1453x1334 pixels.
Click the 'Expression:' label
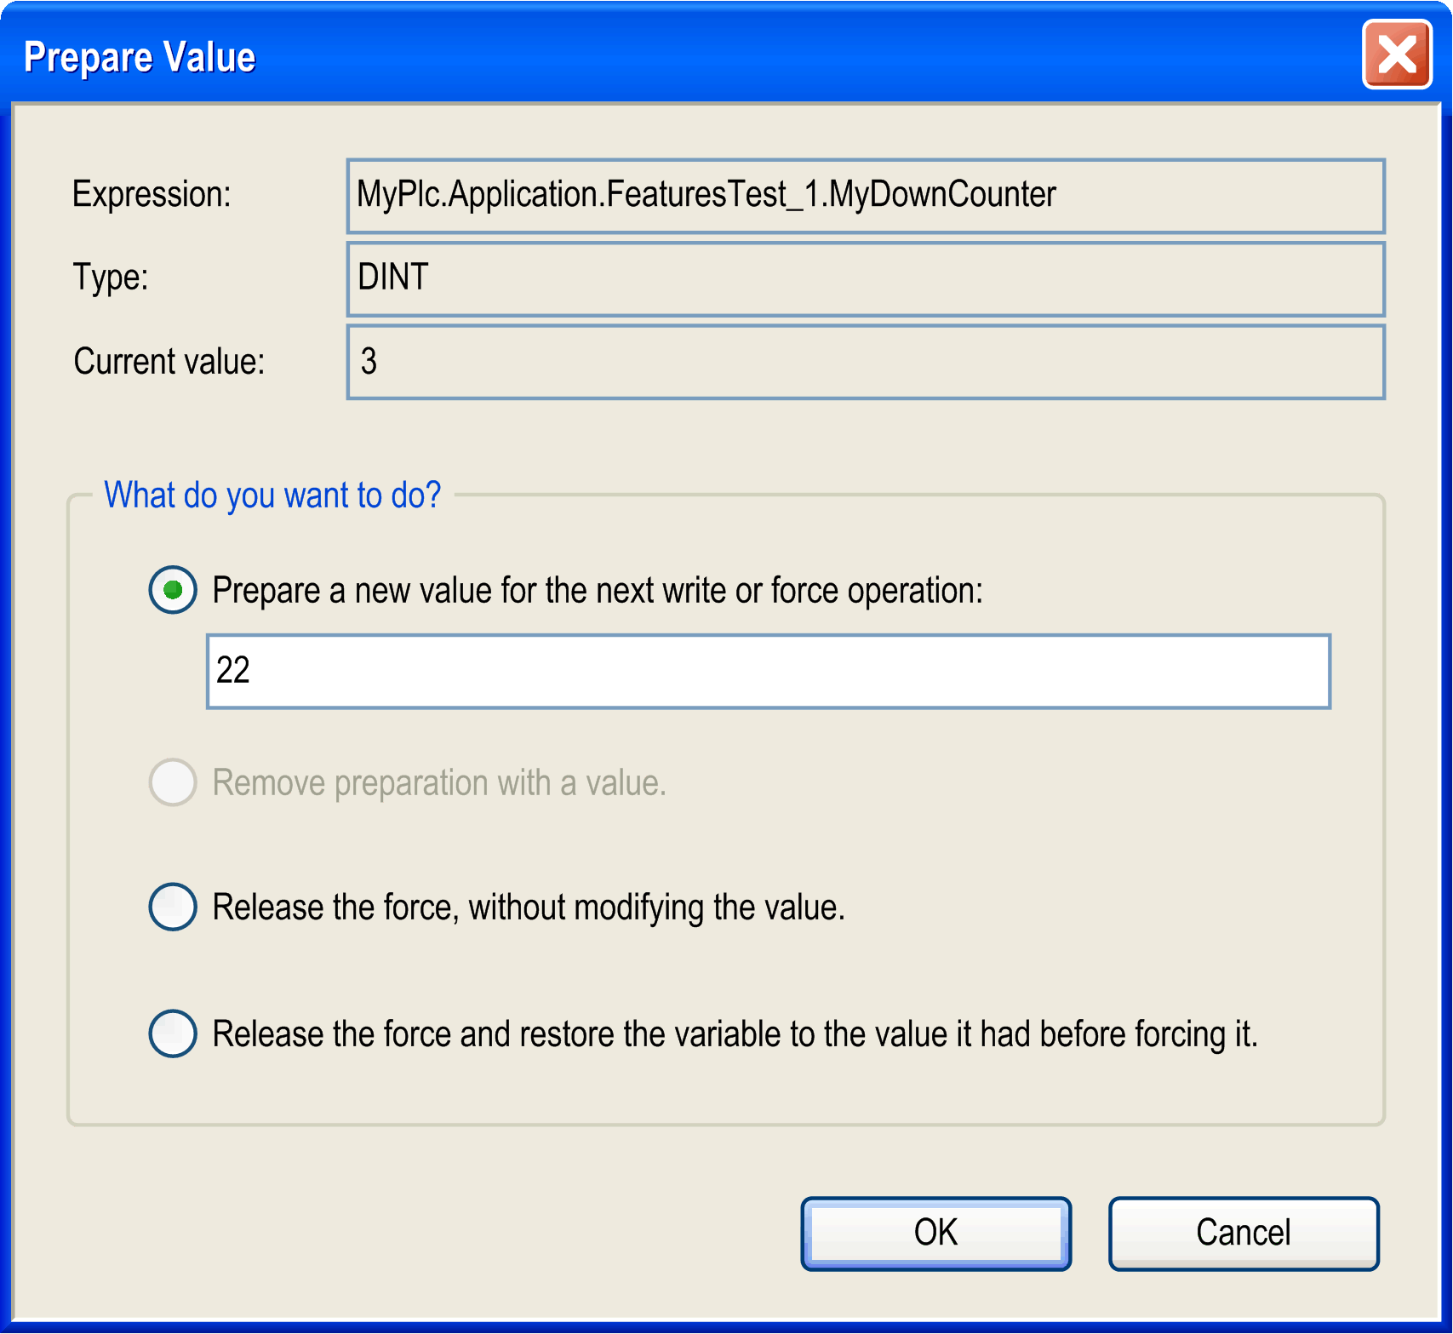point(152,194)
